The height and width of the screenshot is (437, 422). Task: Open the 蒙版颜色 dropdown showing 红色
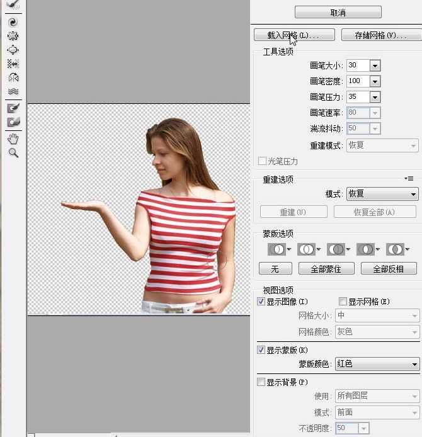coord(377,364)
